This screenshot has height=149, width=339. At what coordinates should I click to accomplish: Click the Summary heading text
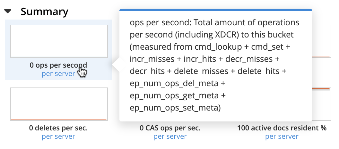coord(44,12)
